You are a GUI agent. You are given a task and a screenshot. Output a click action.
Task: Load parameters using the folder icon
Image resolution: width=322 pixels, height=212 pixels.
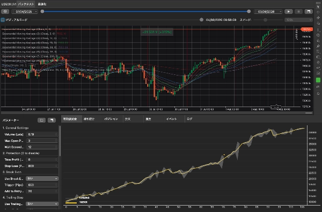tap(41, 120)
